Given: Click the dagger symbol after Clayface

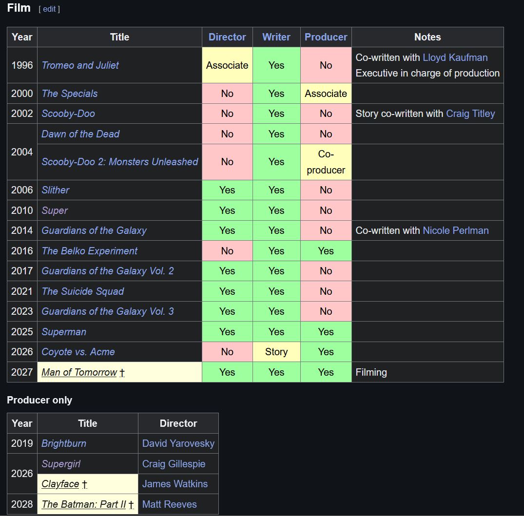Looking at the screenshot, I should tap(84, 484).
